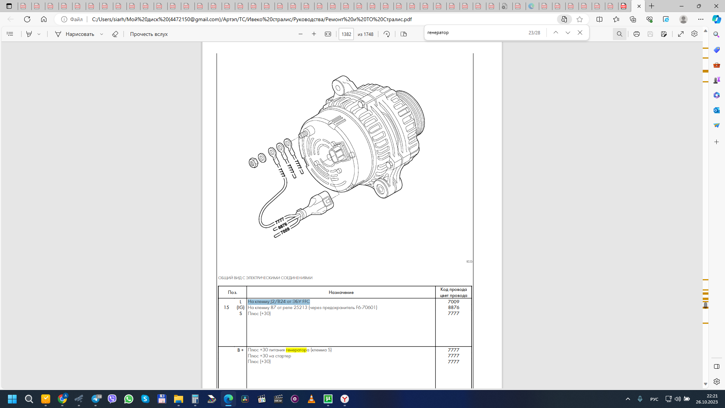Go to next search result
This screenshot has width=725, height=408.
click(568, 33)
